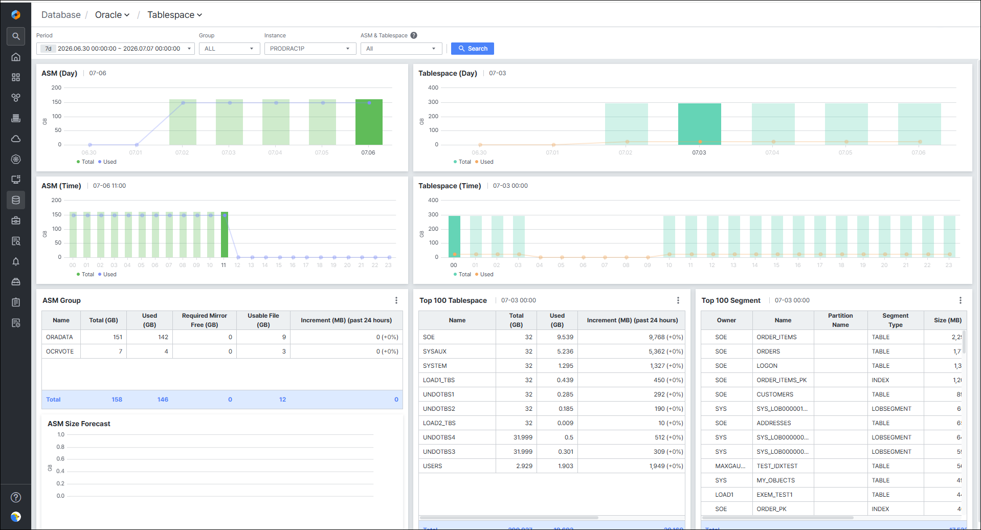Open the alert bell icon in sidebar
981x530 pixels.
[x=16, y=261]
